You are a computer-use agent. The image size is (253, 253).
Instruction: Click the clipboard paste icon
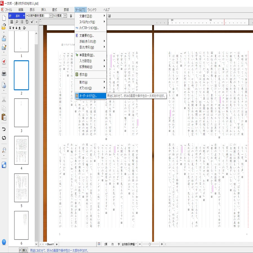[x=4, y=117]
